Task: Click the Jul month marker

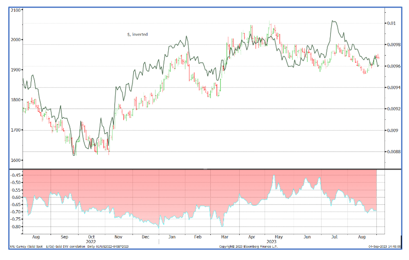Action: pyautogui.click(x=334, y=237)
